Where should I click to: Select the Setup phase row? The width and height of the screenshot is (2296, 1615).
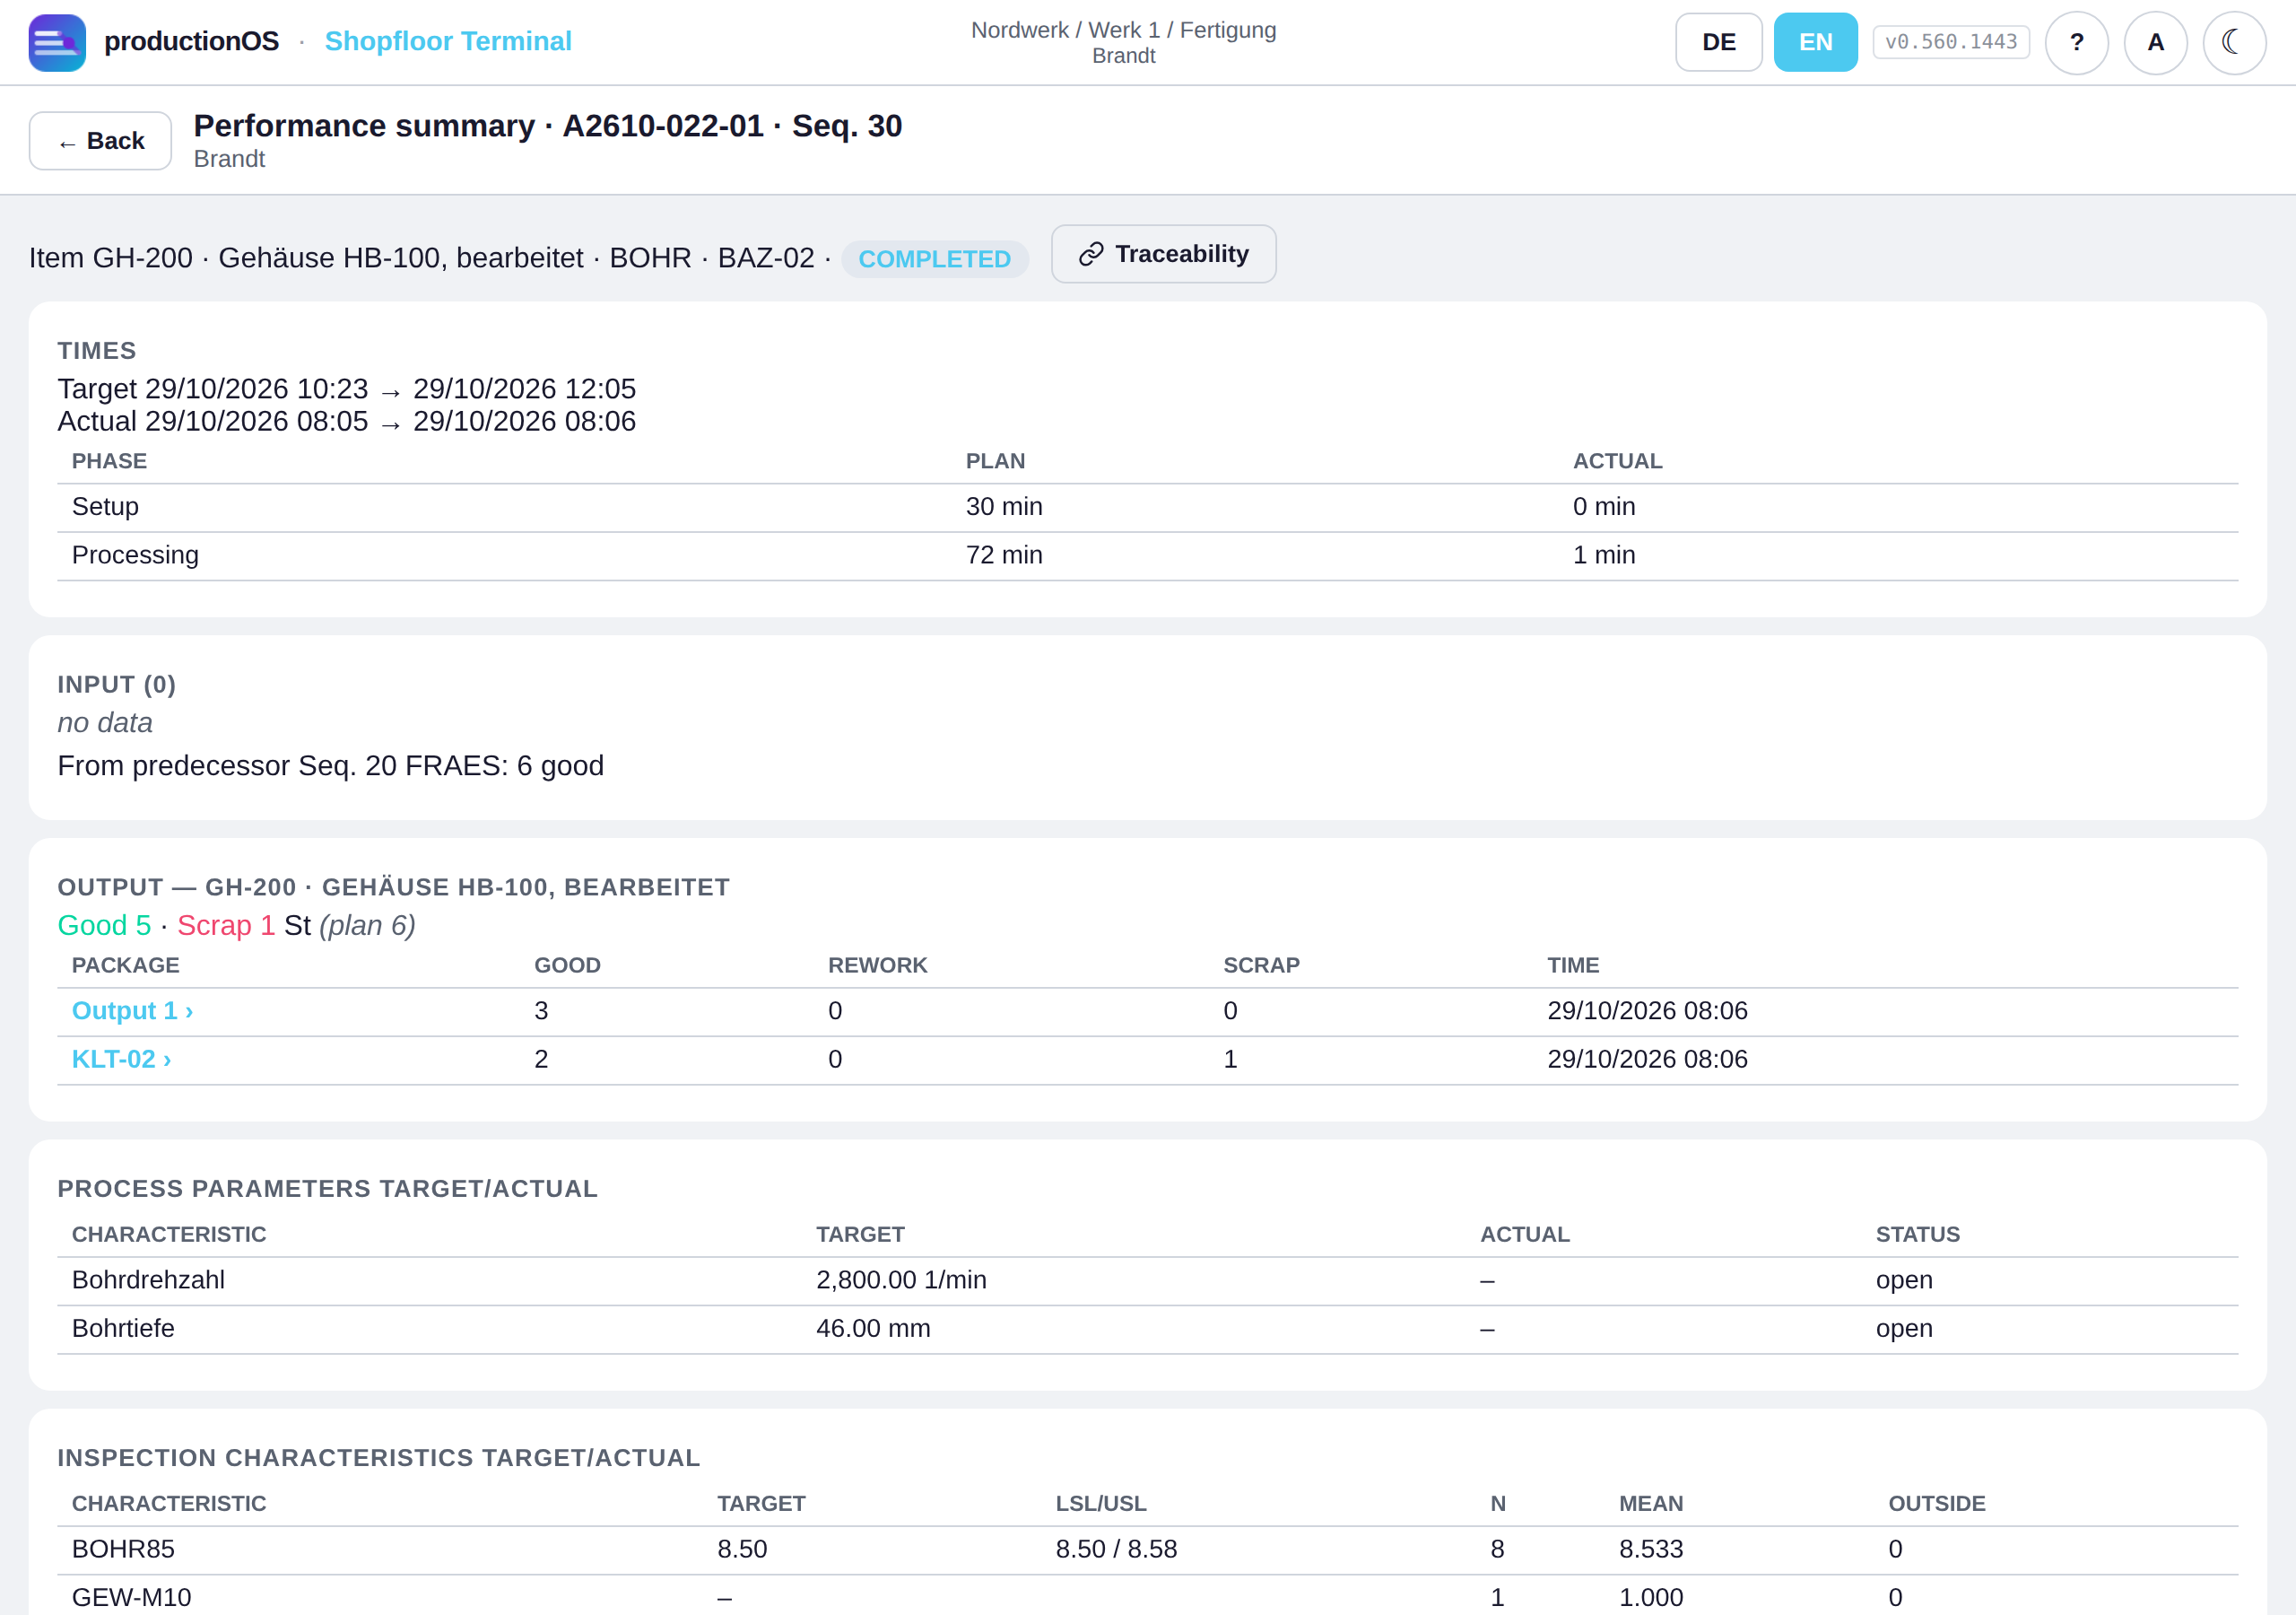pos(1147,507)
